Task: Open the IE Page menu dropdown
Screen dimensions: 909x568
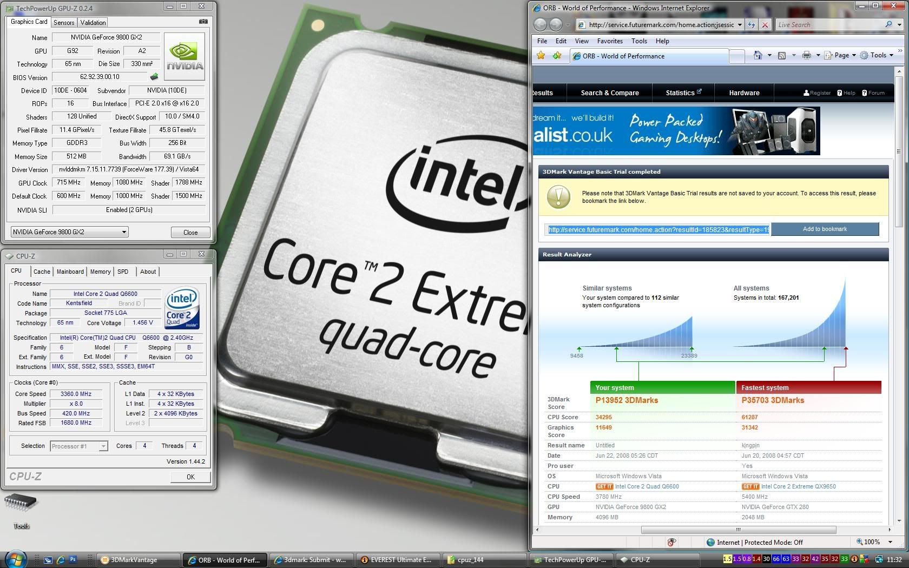Action: (x=840, y=55)
